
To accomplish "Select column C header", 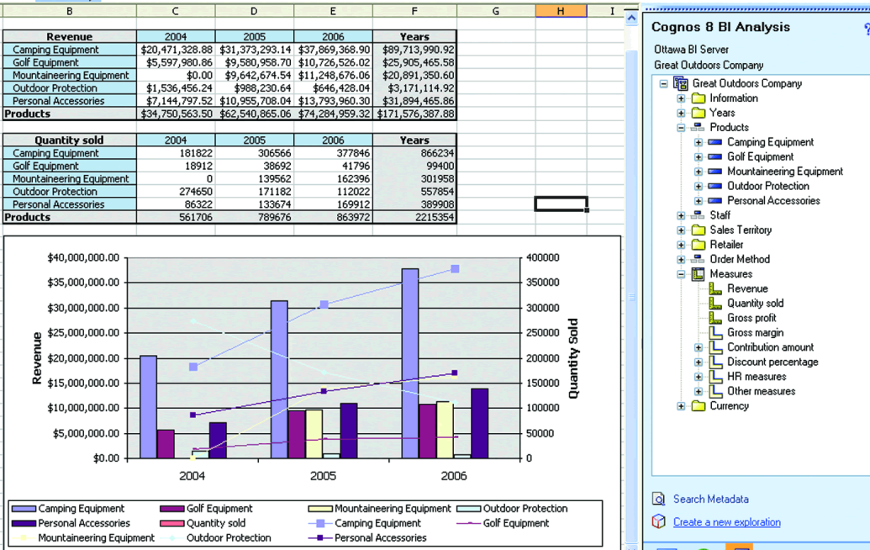I will pos(176,11).
